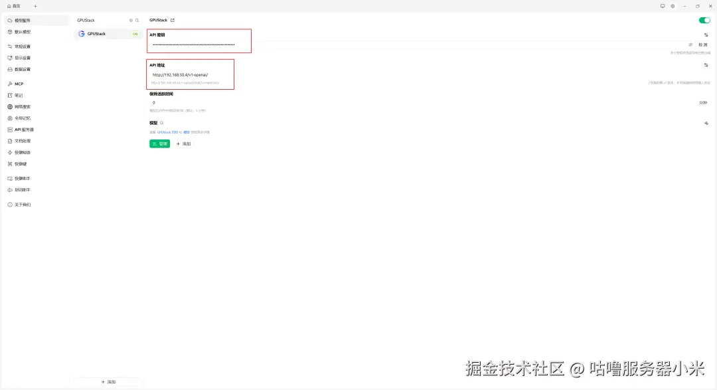This screenshot has width=717, height=390.
Task: Select the GPUStack provider in the list
Action: point(108,34)
